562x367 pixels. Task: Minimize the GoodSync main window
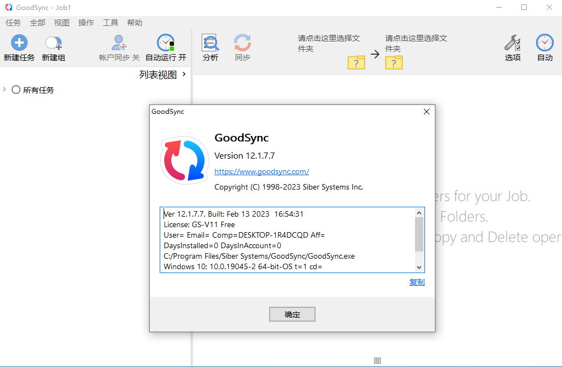pos(499,7)
